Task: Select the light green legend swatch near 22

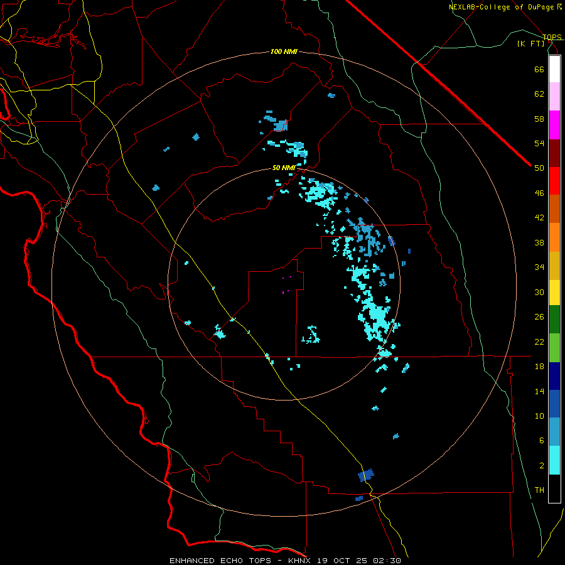Action: coord(554,348)
